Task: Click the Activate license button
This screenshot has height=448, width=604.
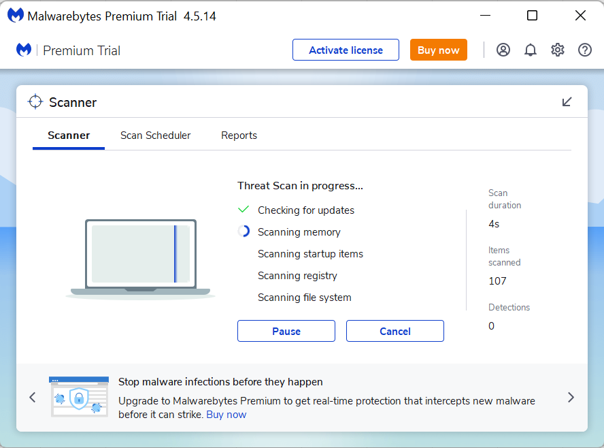Action: [346, 50]
